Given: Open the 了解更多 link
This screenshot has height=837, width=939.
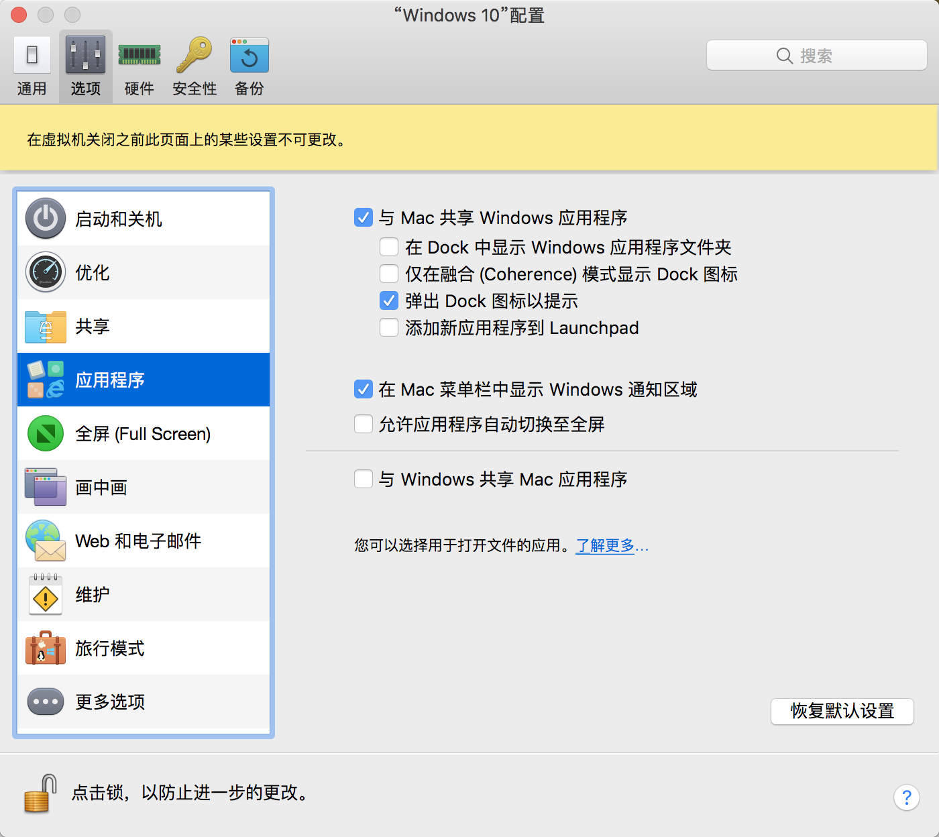Looking at the screenshot, I should (612, 545).
